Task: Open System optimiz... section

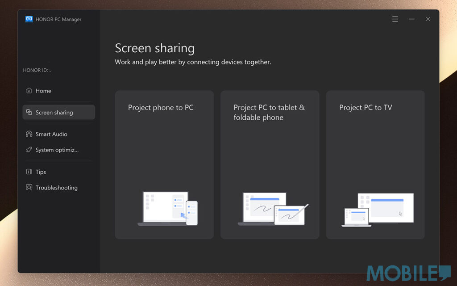Action: click(58, 150)
